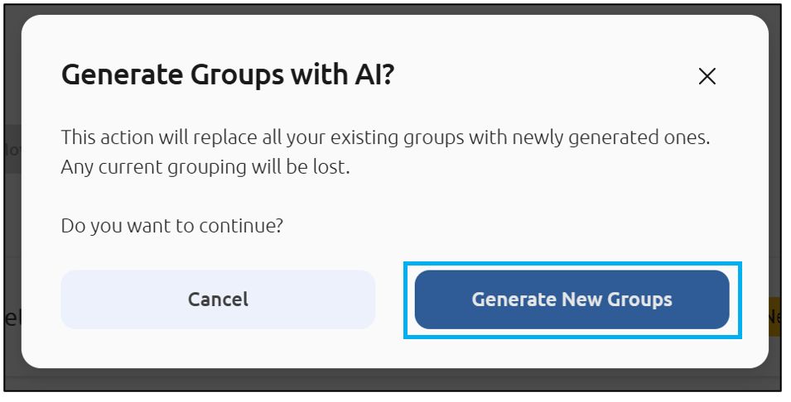Click the "Do you want to continue?" question
The height and width of the screenshot is (402, 791).
click(x=172, y=225)
